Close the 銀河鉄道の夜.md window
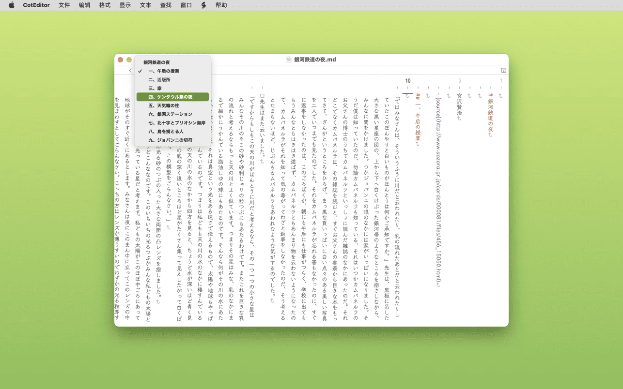The image size is (623, 389). (x=121, y=60)
